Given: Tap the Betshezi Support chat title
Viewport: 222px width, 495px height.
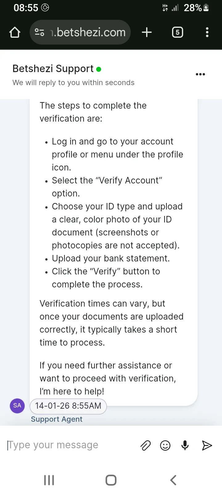Looking at the screenshot, I should [53, 69].
